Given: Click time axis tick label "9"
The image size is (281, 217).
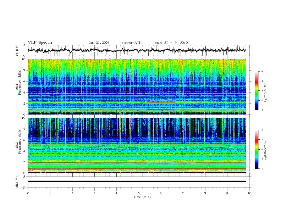Looking at the screenshot, I should click(227, 193).
